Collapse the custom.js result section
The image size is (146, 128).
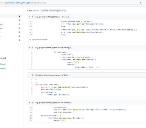click(29, 103)
